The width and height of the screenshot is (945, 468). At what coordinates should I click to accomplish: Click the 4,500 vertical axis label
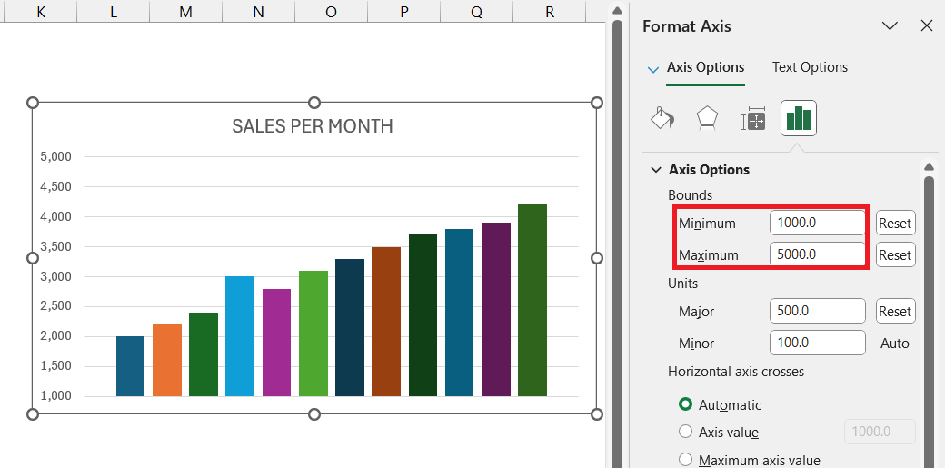click(55, 187)
